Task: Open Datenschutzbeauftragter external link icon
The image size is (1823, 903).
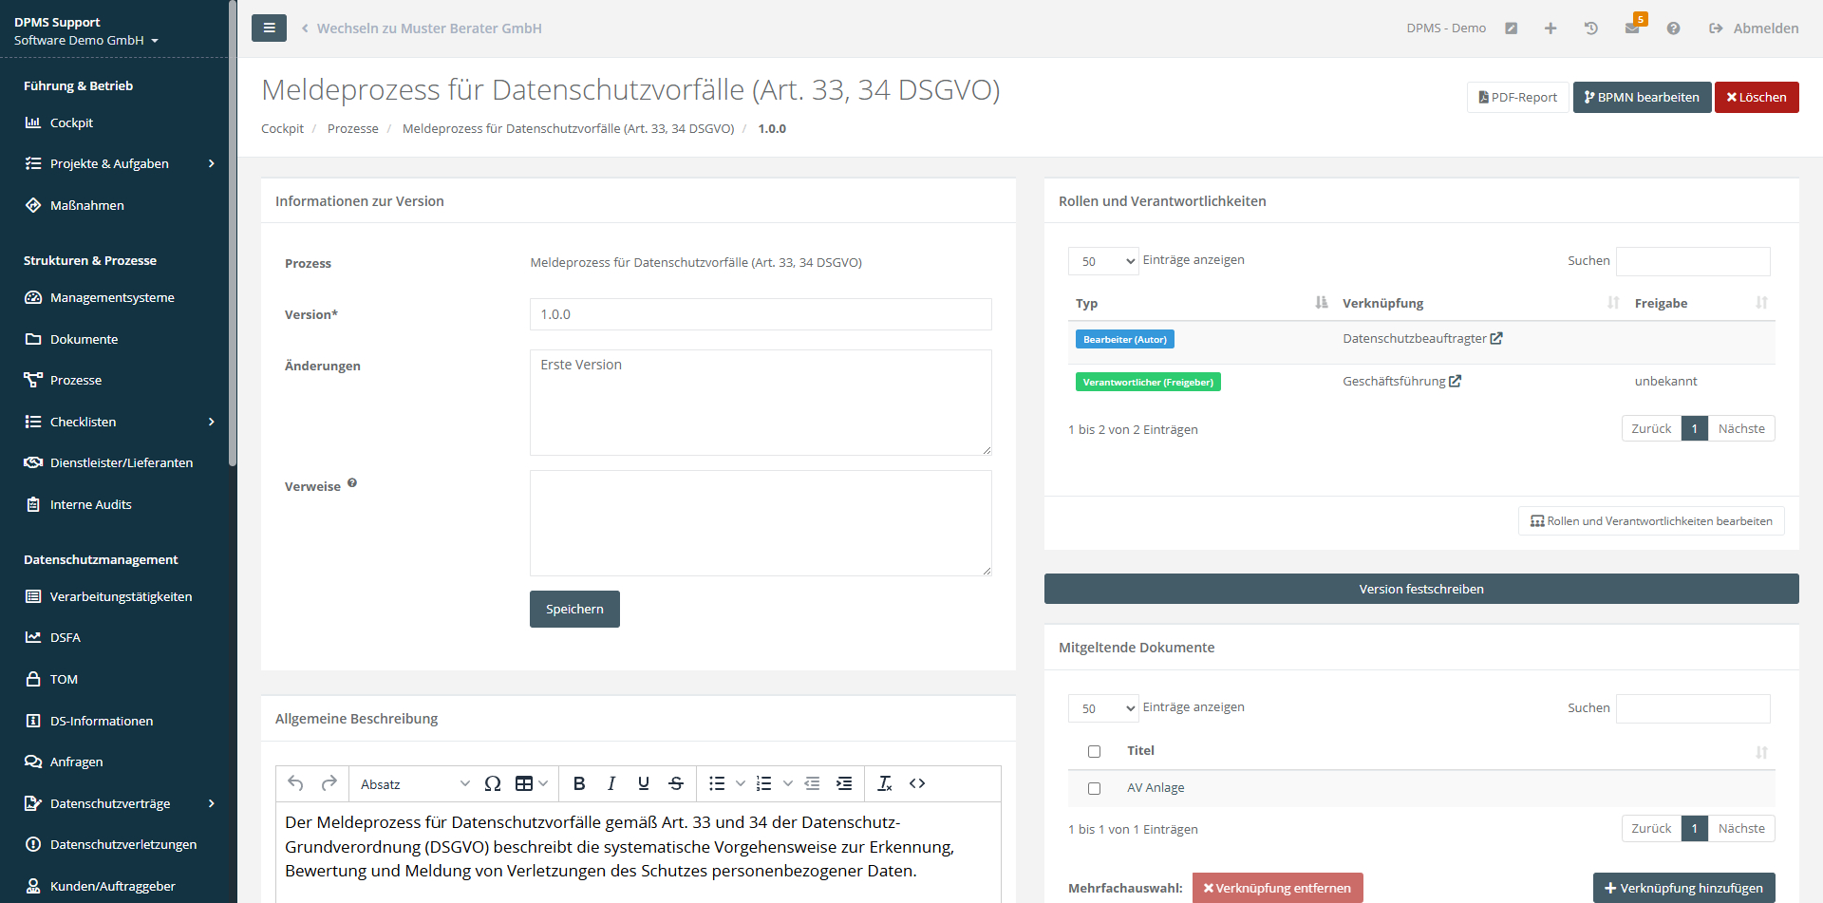Action: point(1496,339)
